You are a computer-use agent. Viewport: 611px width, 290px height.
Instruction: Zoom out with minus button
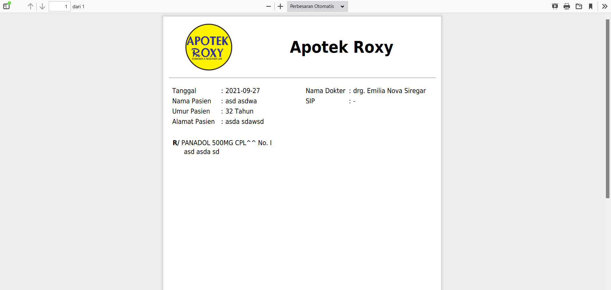[269, 6]
